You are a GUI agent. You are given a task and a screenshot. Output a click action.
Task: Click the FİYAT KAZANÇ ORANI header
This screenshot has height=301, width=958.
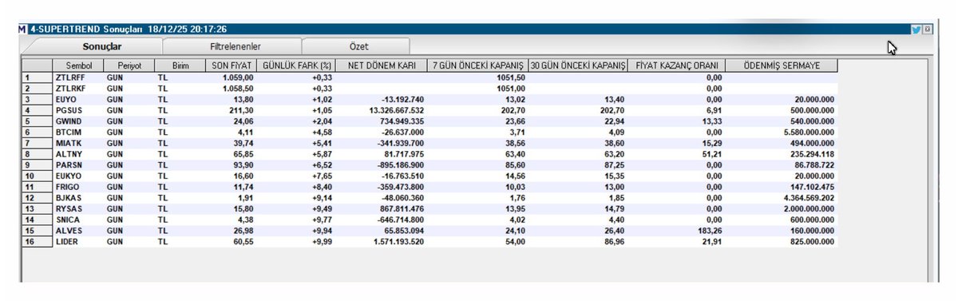[x=677, y=65]
